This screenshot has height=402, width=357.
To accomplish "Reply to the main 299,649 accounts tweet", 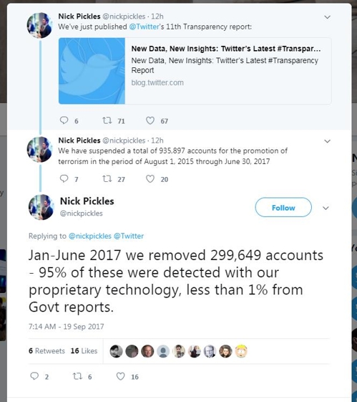I will click(x=34, y=376).
